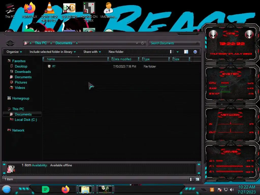The image size is (260, 195).
Task: Open Pictures under Favorites
Action: click(x=21, y=82)
